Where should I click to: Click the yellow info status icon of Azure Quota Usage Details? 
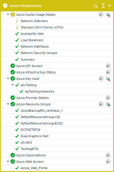tap(13, 14)
